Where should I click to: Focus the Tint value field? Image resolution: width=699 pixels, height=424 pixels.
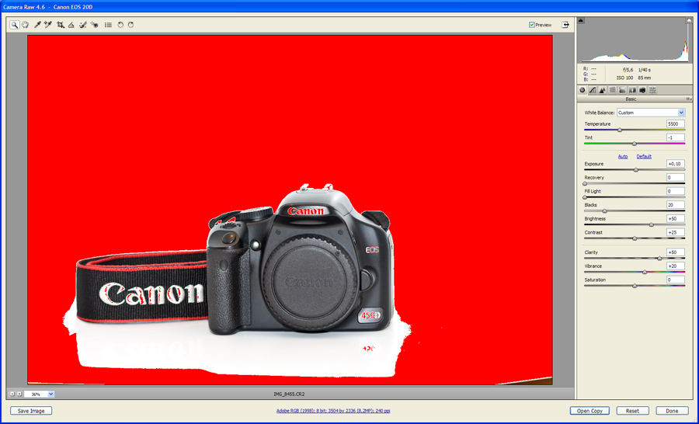tap(676, 137)
